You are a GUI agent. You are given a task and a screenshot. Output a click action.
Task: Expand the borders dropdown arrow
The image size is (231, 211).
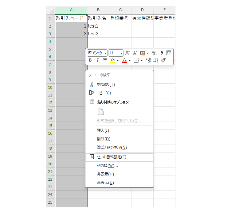[142, 60]
